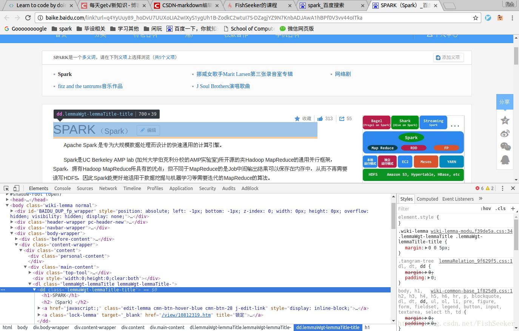Collapse the selected dd lemmaWgt-lemmaTitle-title node

[34, 290]
